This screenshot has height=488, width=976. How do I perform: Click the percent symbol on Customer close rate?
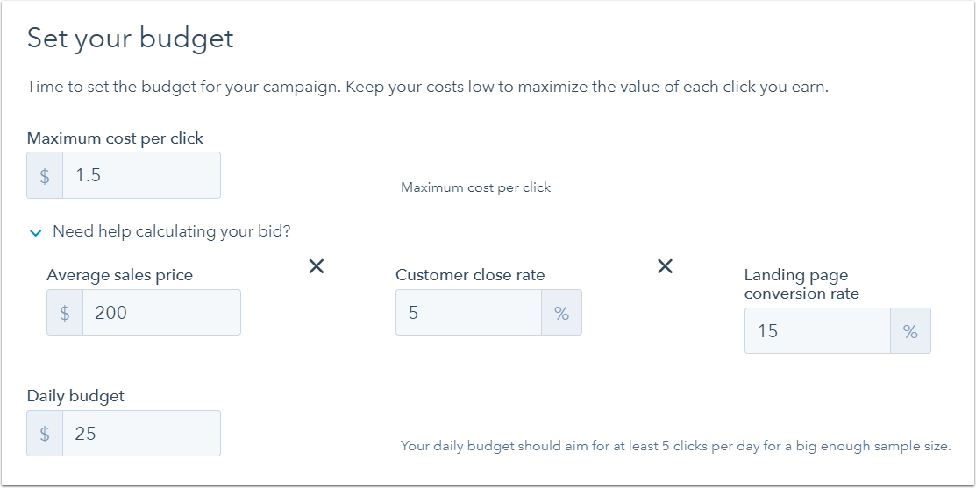[561, 312]
